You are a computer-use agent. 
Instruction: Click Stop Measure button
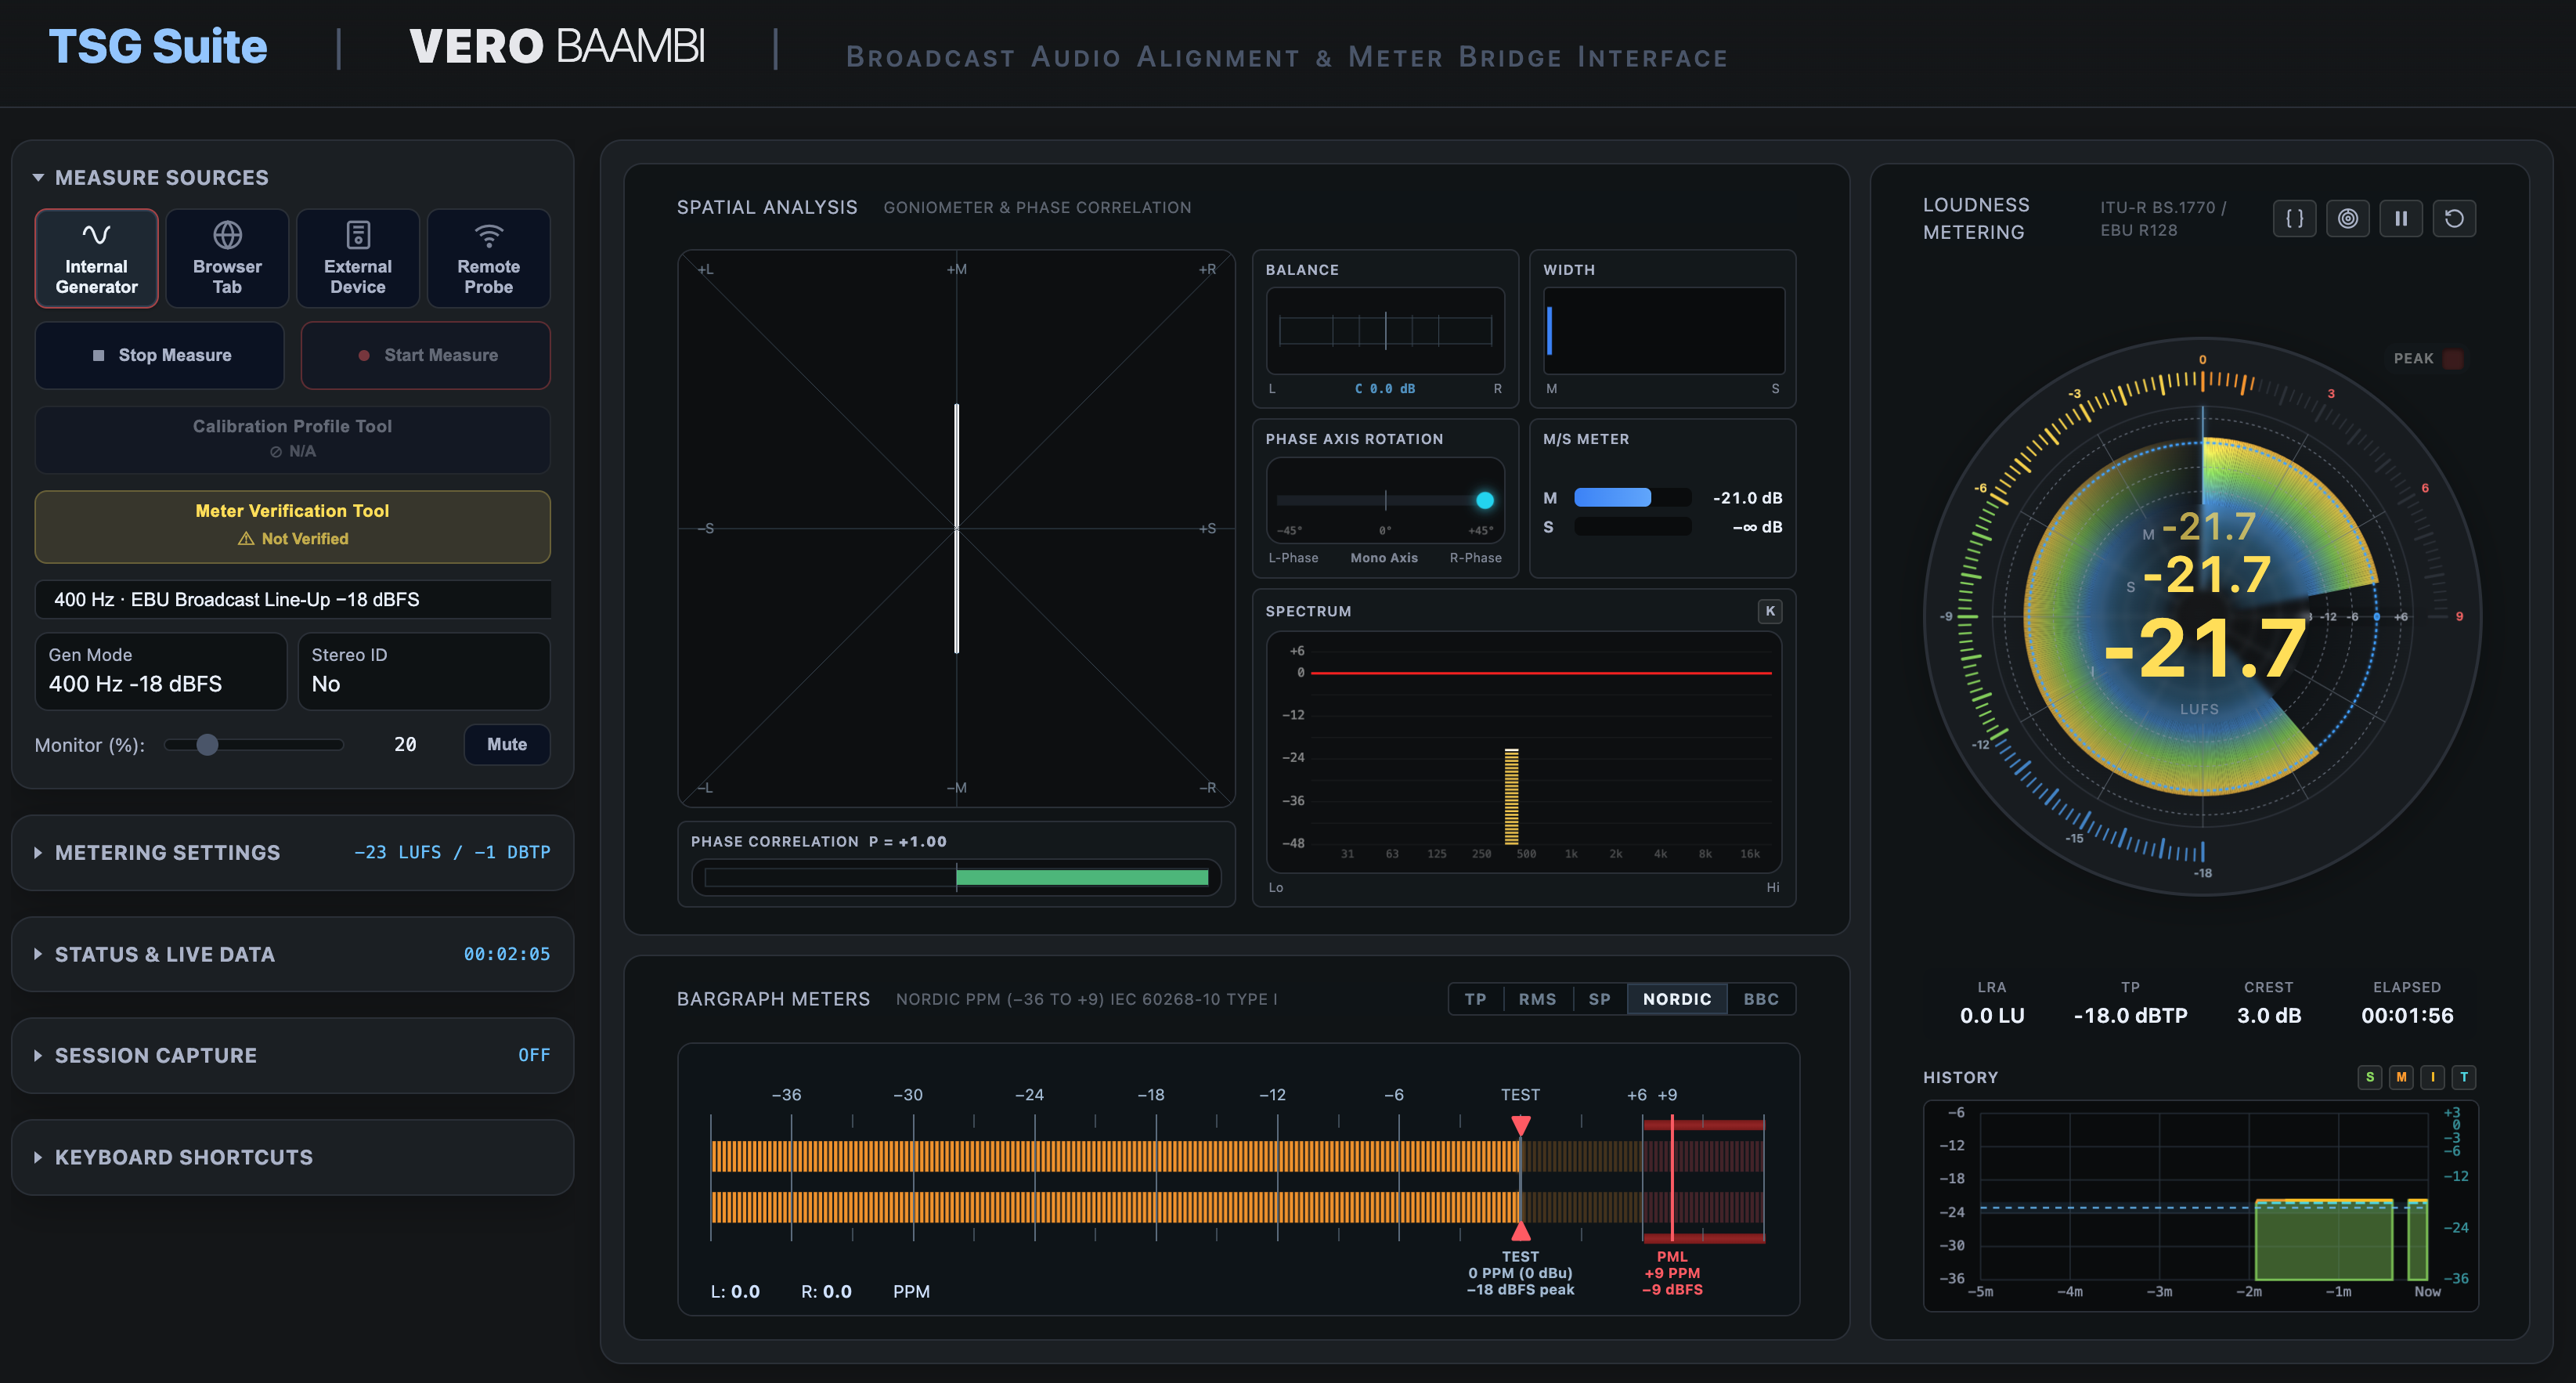(x=160, y=355)
